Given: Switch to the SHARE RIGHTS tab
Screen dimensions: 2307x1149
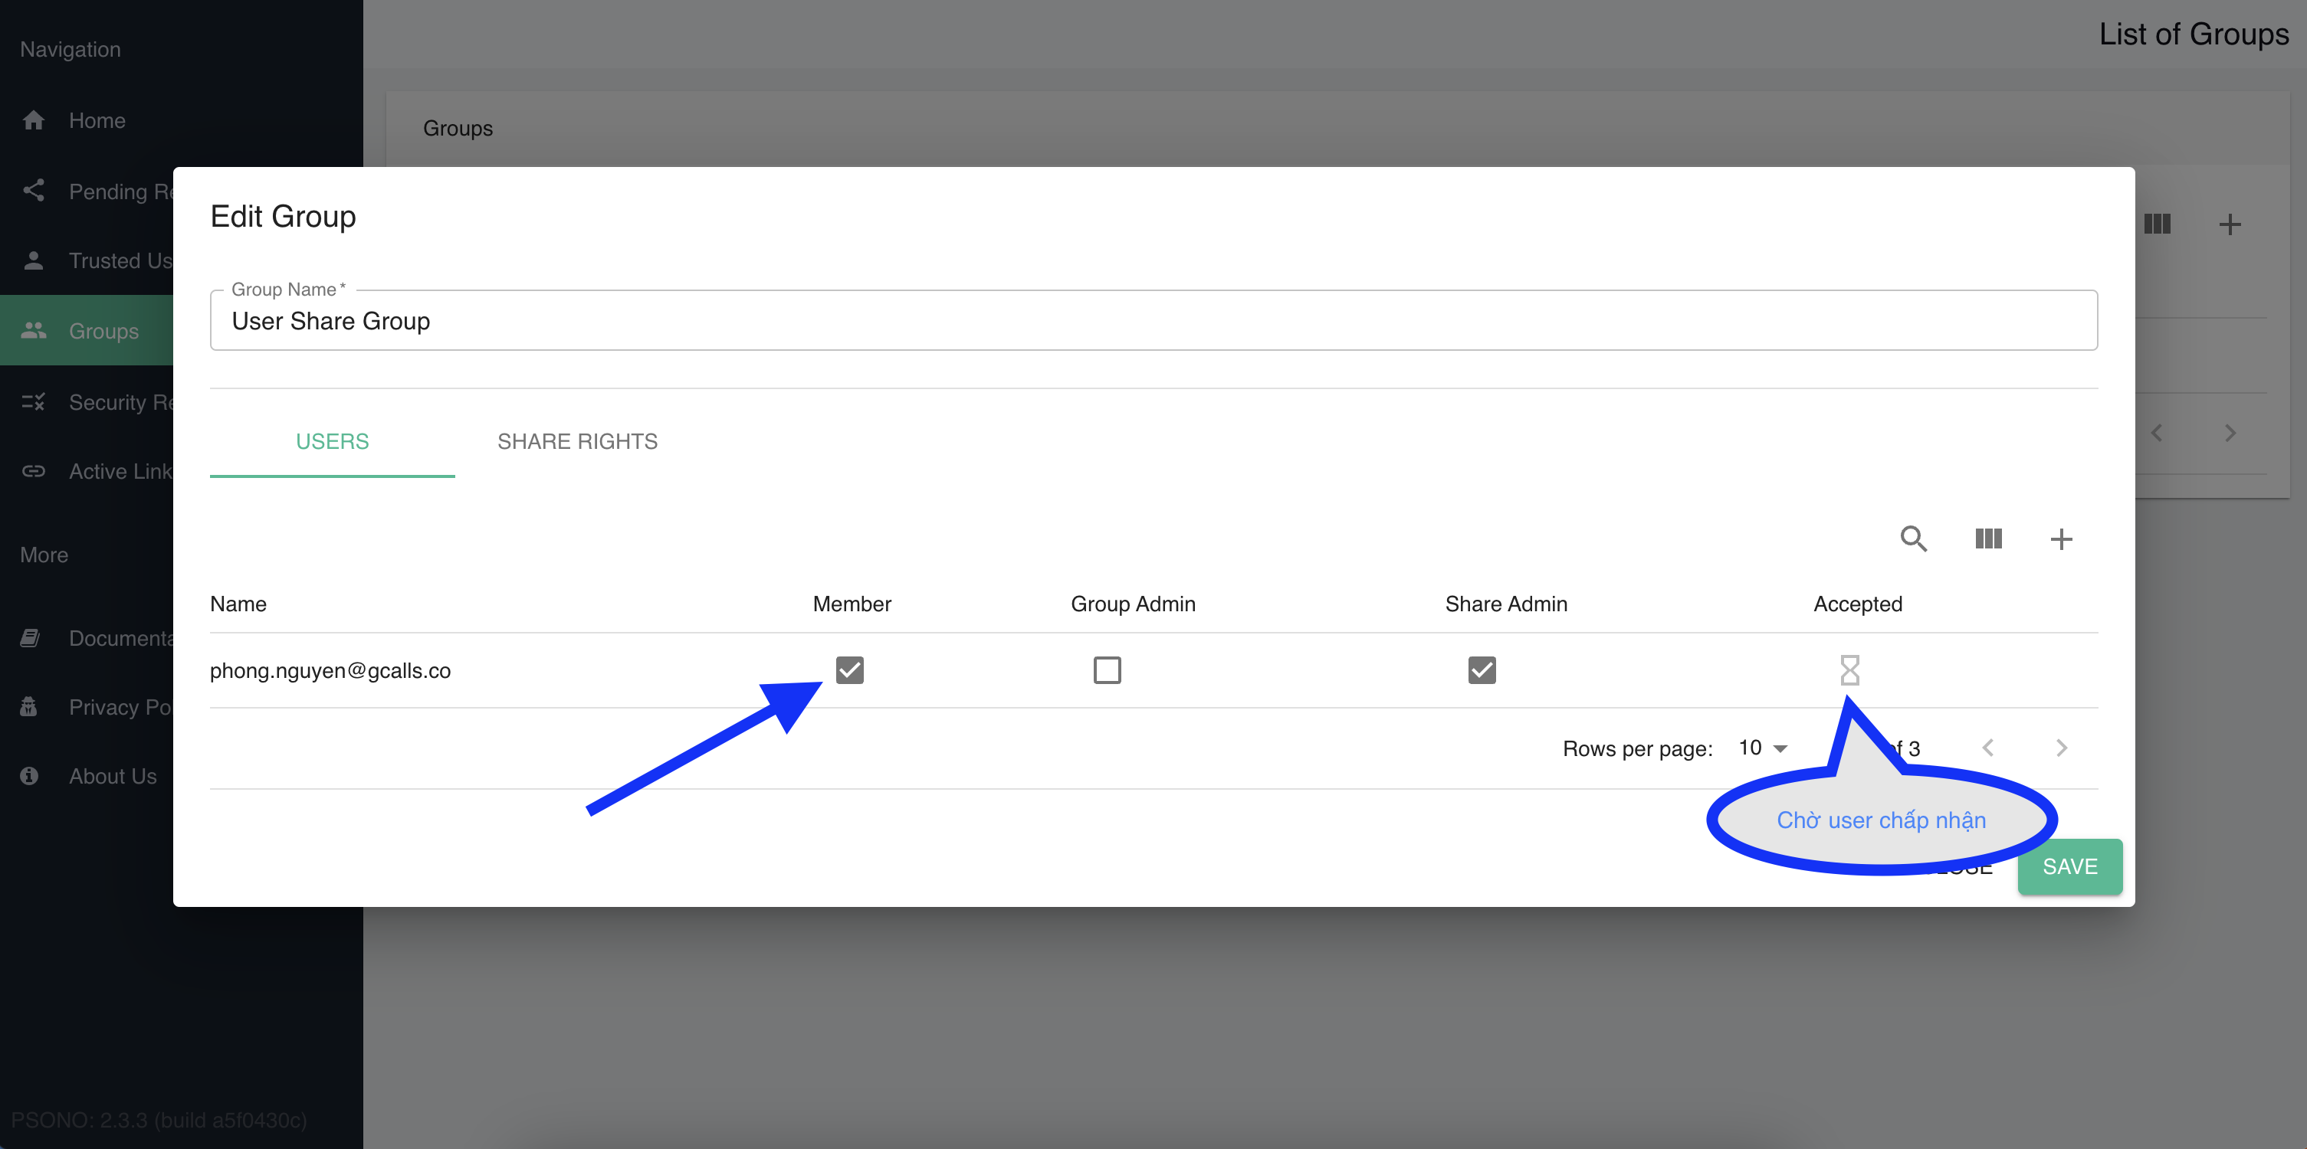Looking at the screenshot, I should [x=576, y=441].
